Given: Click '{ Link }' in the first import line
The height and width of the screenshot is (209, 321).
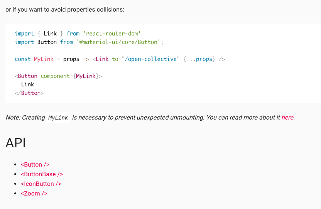Looking at the screenshot, I should click(50, 34).
